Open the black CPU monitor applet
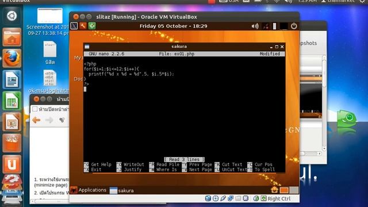The image size is (368, 207). 283,26
